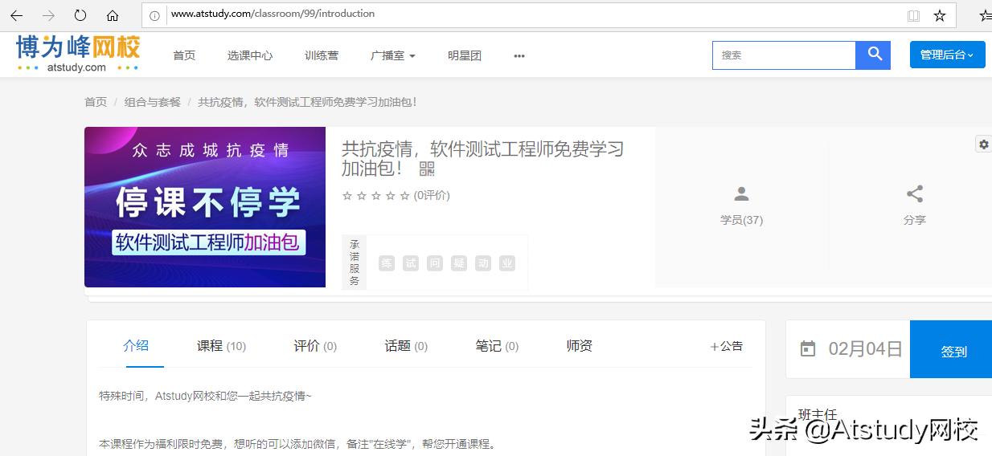Bookmark page with the star icon

[x=940, y=15]
